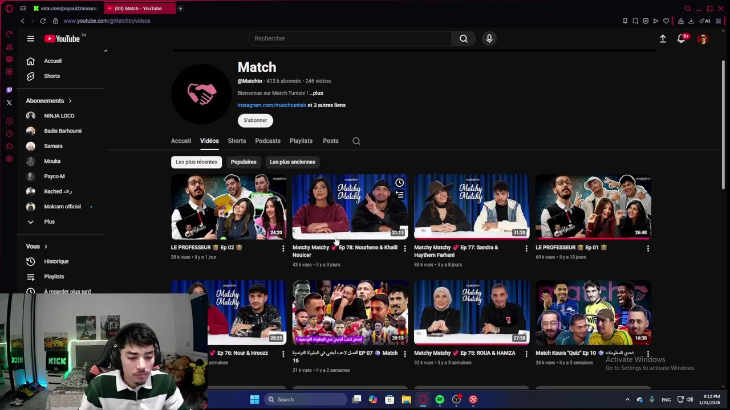Search within the channel using the magnifier

[356, 141]
